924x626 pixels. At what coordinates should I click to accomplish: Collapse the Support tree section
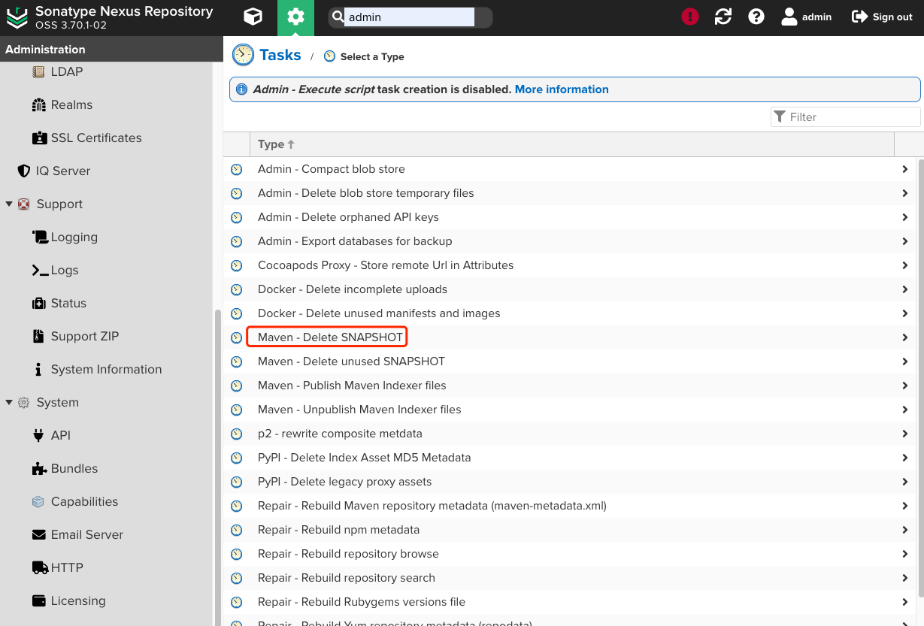(x=9, y=204)
